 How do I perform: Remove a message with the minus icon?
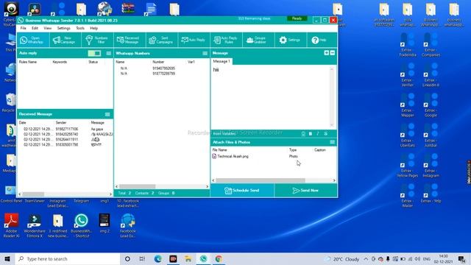coord(333,53)
